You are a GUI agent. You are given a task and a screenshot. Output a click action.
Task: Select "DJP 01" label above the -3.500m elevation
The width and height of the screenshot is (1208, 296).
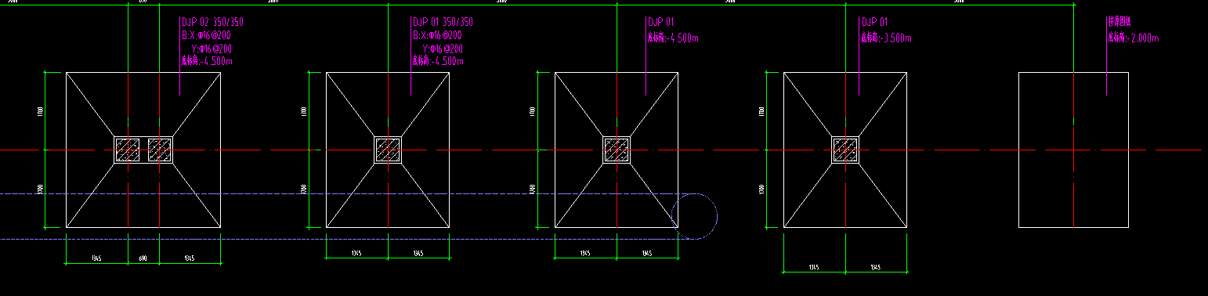874,23
